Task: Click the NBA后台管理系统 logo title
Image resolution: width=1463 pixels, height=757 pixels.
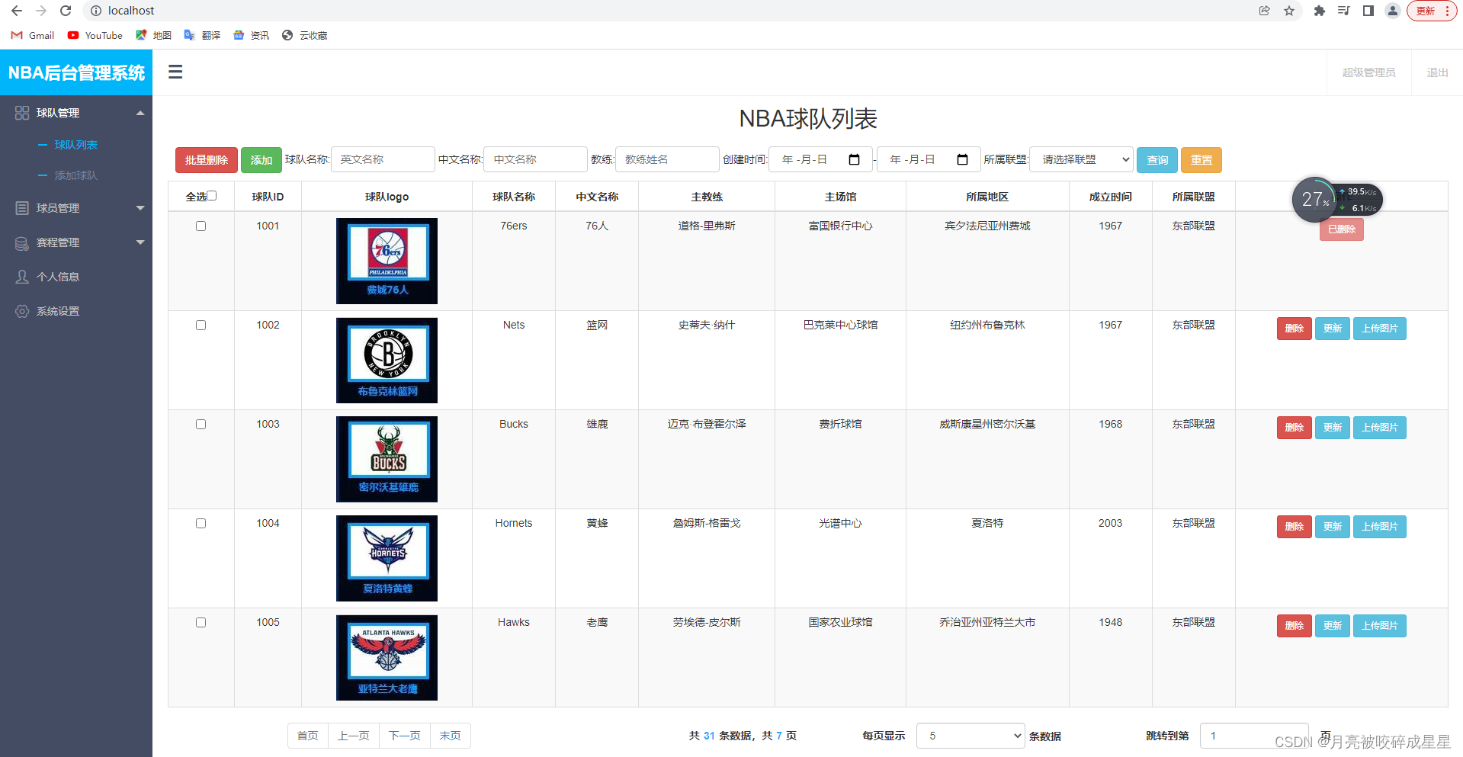Action: coord(76,72)
